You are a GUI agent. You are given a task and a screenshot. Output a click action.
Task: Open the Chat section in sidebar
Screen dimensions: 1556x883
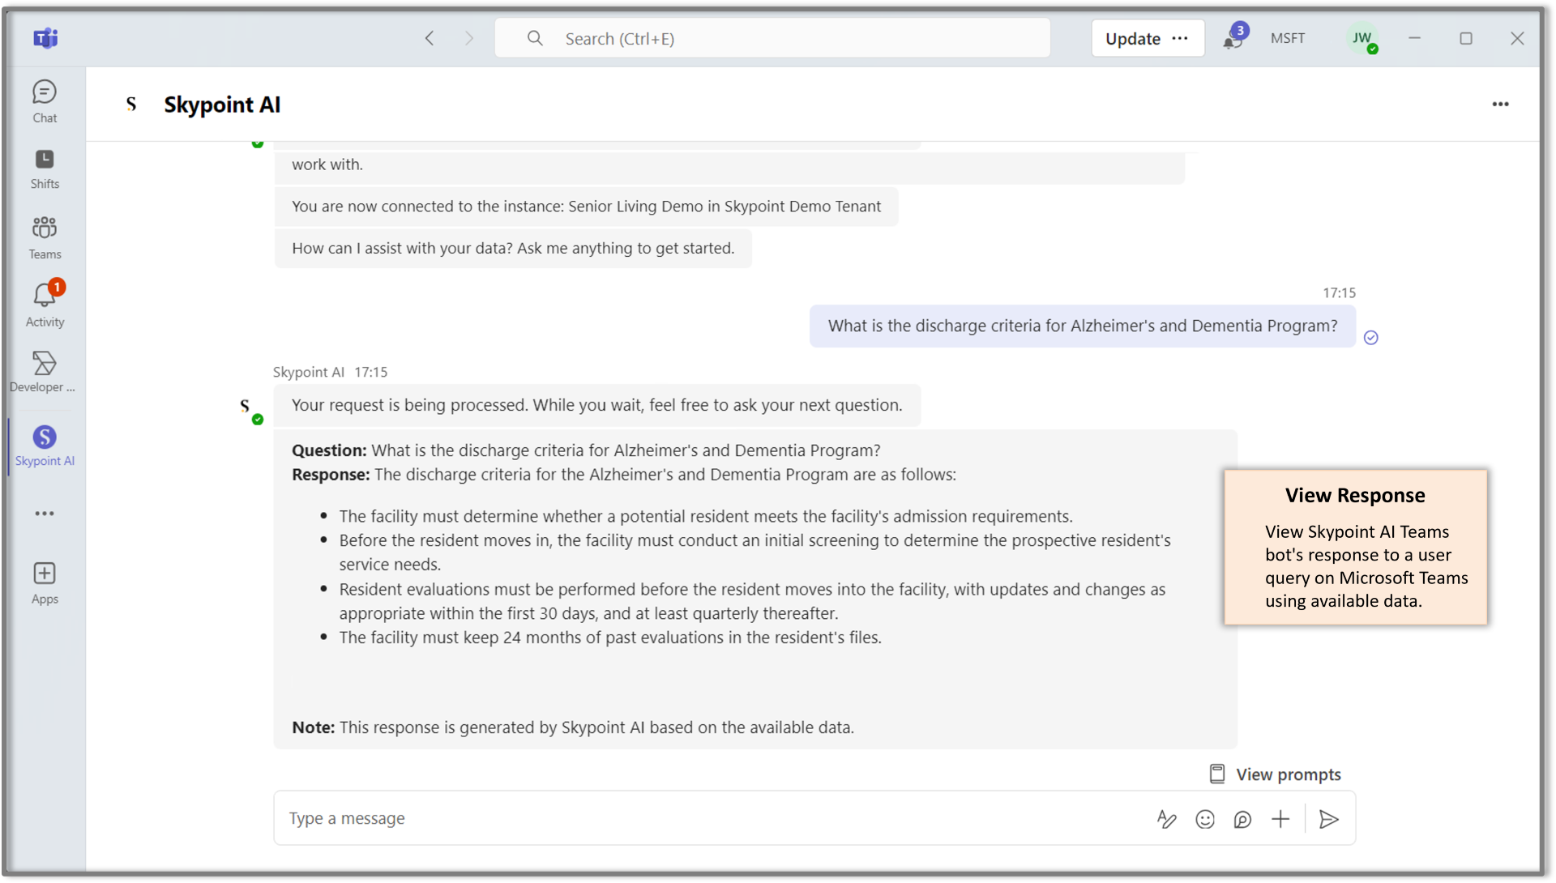(x=45, y=100)
